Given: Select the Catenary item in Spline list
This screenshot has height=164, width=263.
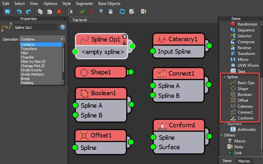Looking at the screenshot, I should [x=245, y=106].
